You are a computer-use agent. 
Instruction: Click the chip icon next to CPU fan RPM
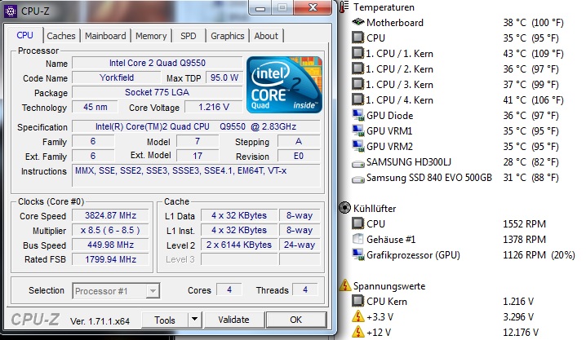pos(358,224)
